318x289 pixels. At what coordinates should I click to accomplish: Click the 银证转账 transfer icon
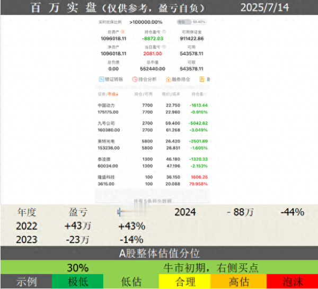101,79
